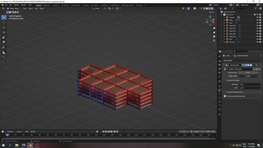Image resolution: width=263 pixels, height=148 pixels.
Task: Open the Window menu
Action: pos(23,5)
